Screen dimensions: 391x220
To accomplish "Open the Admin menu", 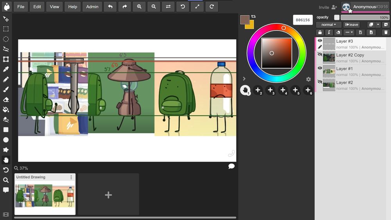I will (x=92, y=7).
